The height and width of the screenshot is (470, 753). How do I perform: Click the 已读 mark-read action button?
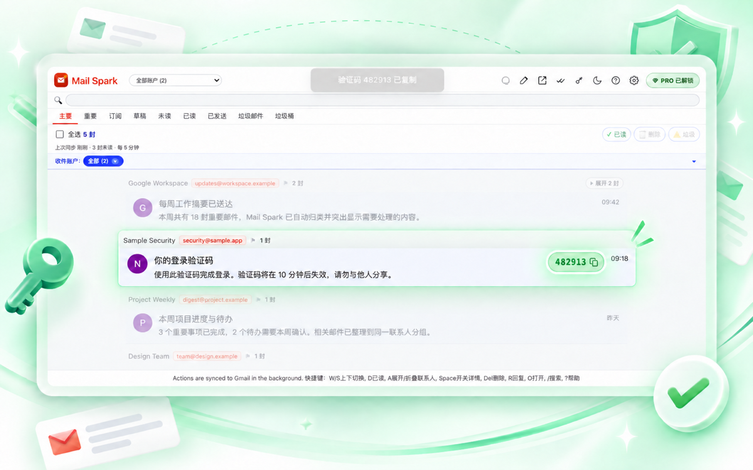pyautogui.click(x=617, y=135)
